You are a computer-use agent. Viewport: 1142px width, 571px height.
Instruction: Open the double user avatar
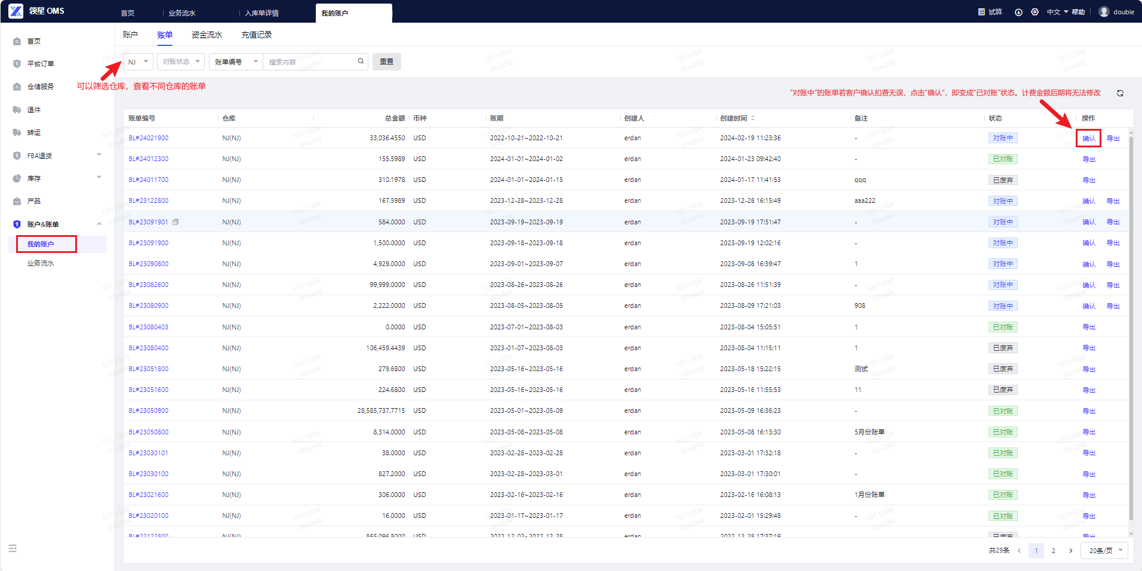tap(1104, 12)
